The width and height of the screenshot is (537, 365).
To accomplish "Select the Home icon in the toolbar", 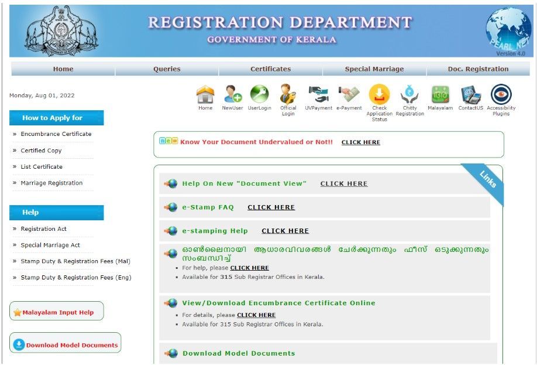I will pos(205,94).
